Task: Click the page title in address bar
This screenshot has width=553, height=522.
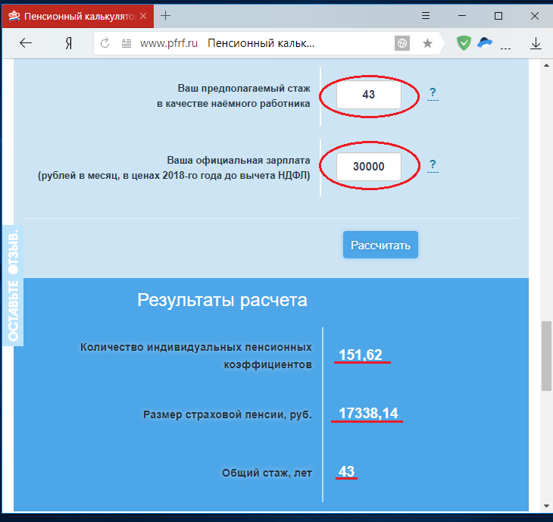Action: (261, 43)
